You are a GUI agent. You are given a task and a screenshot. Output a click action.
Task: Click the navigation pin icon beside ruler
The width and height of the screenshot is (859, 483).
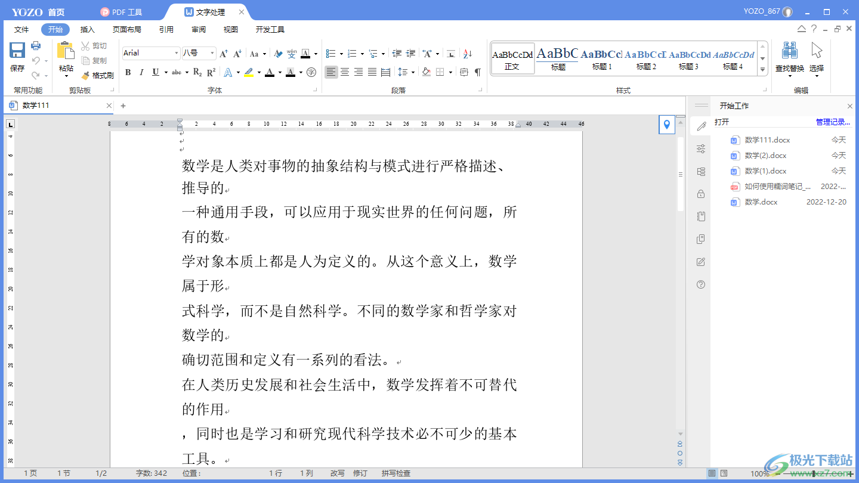pos(667,125)
